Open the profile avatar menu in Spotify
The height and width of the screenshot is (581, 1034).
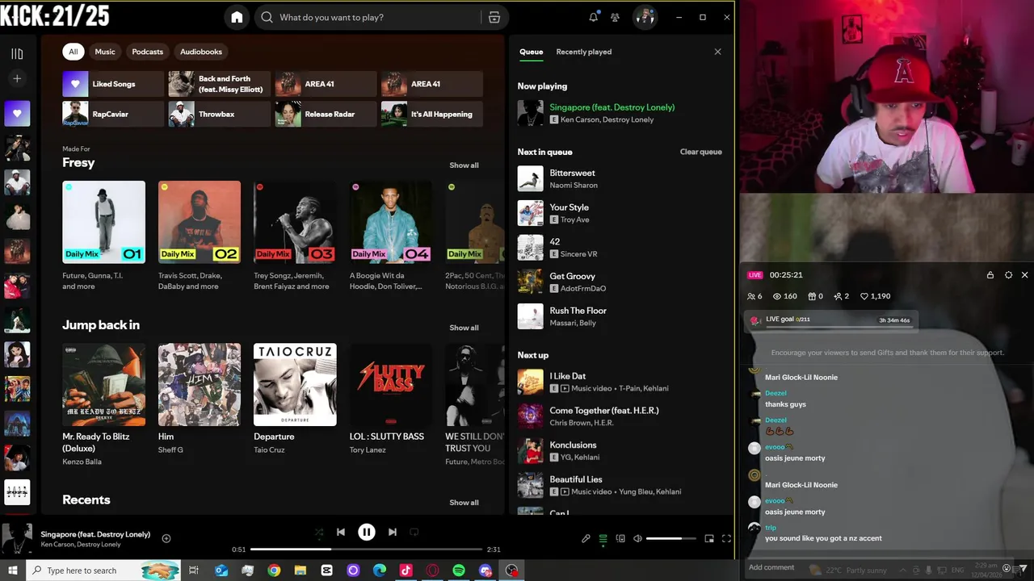pyautogui.click(x=645, y=17)
